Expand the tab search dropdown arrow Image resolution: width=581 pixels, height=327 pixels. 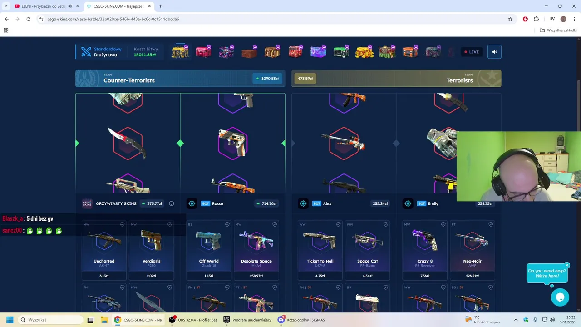6,6
